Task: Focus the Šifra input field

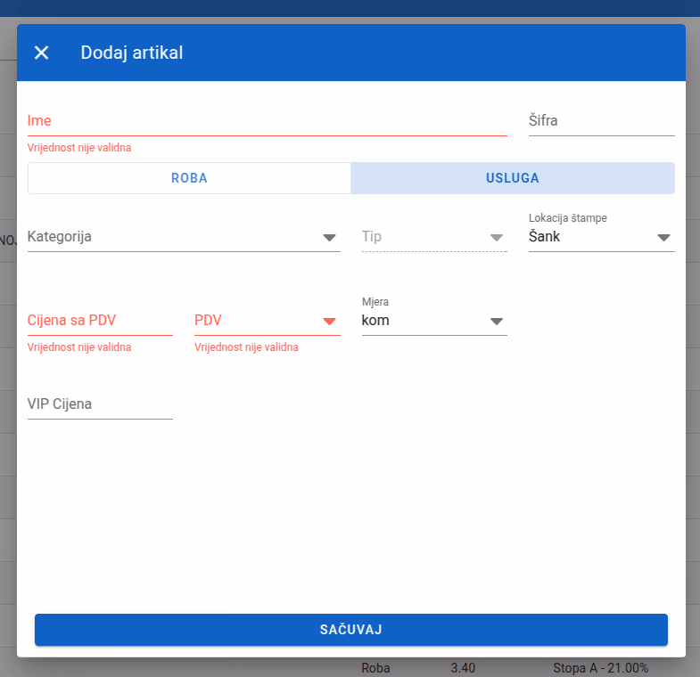Action: tap(601, 121)
